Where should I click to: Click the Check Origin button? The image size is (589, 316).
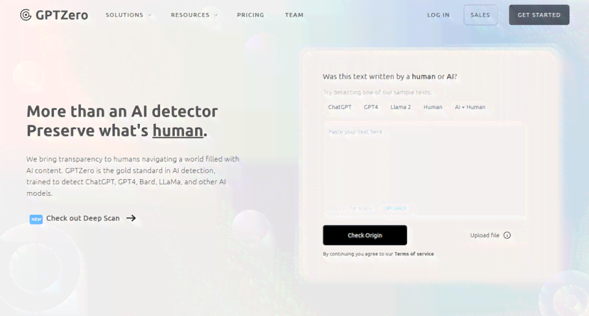click(364, 235)
